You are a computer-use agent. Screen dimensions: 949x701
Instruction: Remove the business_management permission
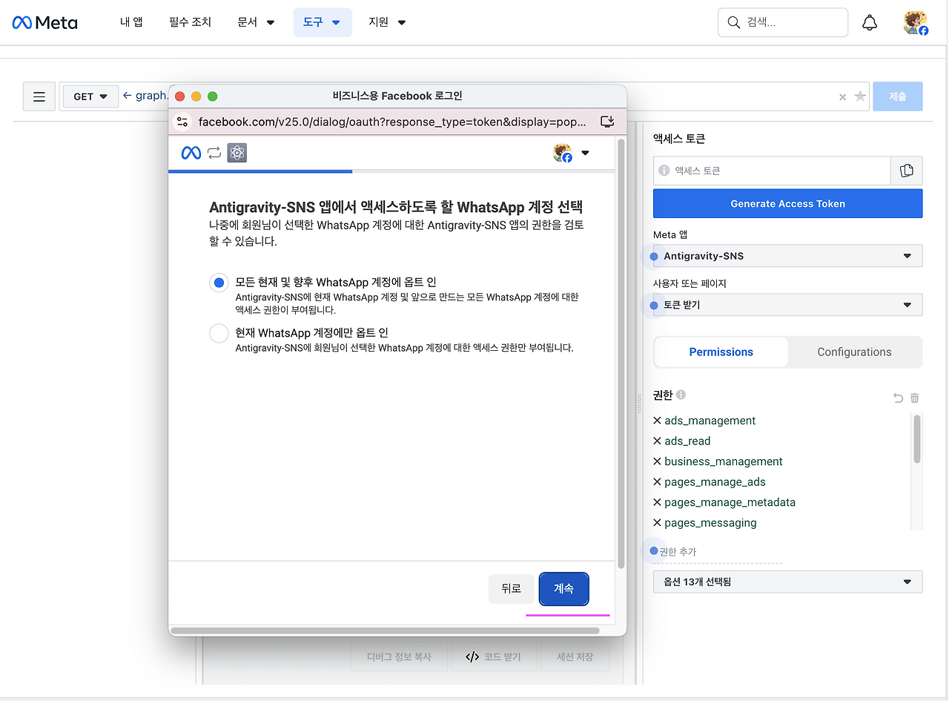tap(657, 461)
